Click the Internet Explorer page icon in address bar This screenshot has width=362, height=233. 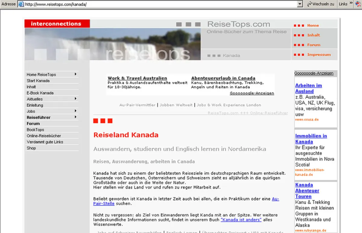21,4
